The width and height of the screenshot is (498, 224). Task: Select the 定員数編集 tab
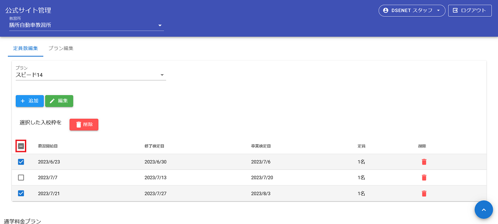[x=25, y=48]
